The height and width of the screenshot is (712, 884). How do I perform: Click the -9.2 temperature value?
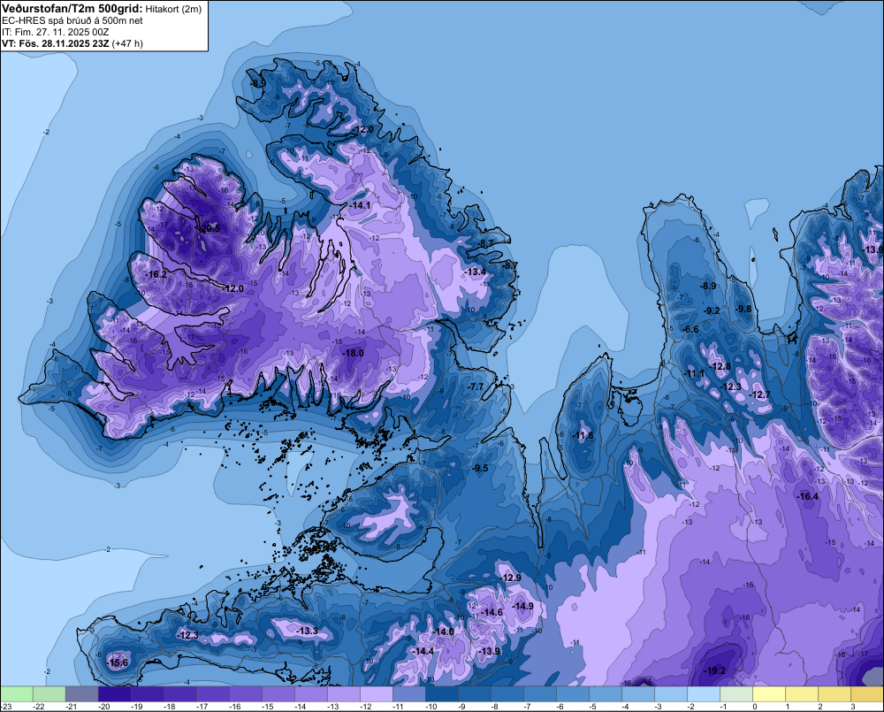pos(712,310)
